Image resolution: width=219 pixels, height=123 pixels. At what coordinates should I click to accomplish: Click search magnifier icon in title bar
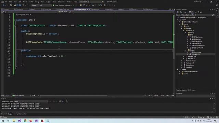[103, 2]
